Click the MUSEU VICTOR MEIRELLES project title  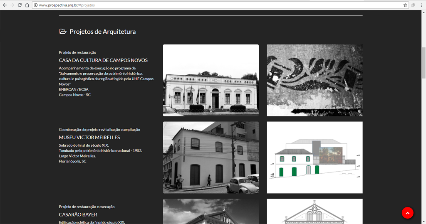click(89, 138)
